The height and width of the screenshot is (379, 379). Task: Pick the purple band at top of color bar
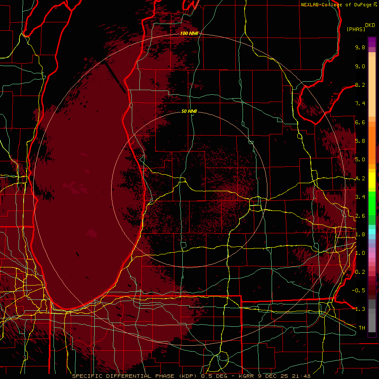372,42
